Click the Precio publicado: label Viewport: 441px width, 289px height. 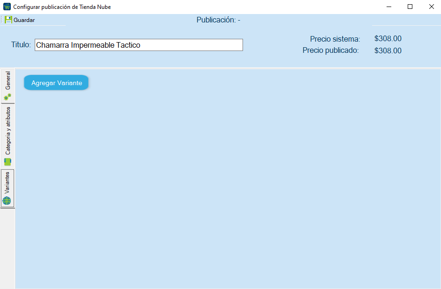(331, 51)
